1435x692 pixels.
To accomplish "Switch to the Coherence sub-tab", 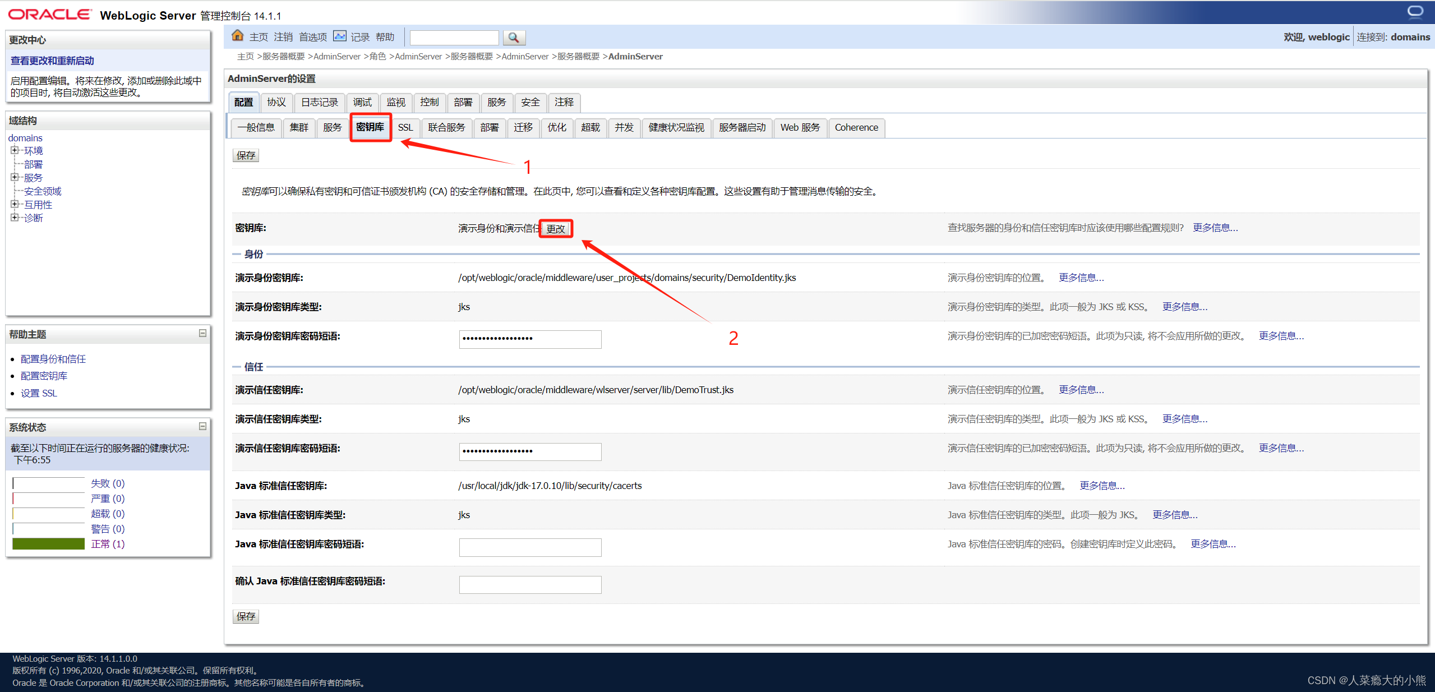I will (856, 127).
